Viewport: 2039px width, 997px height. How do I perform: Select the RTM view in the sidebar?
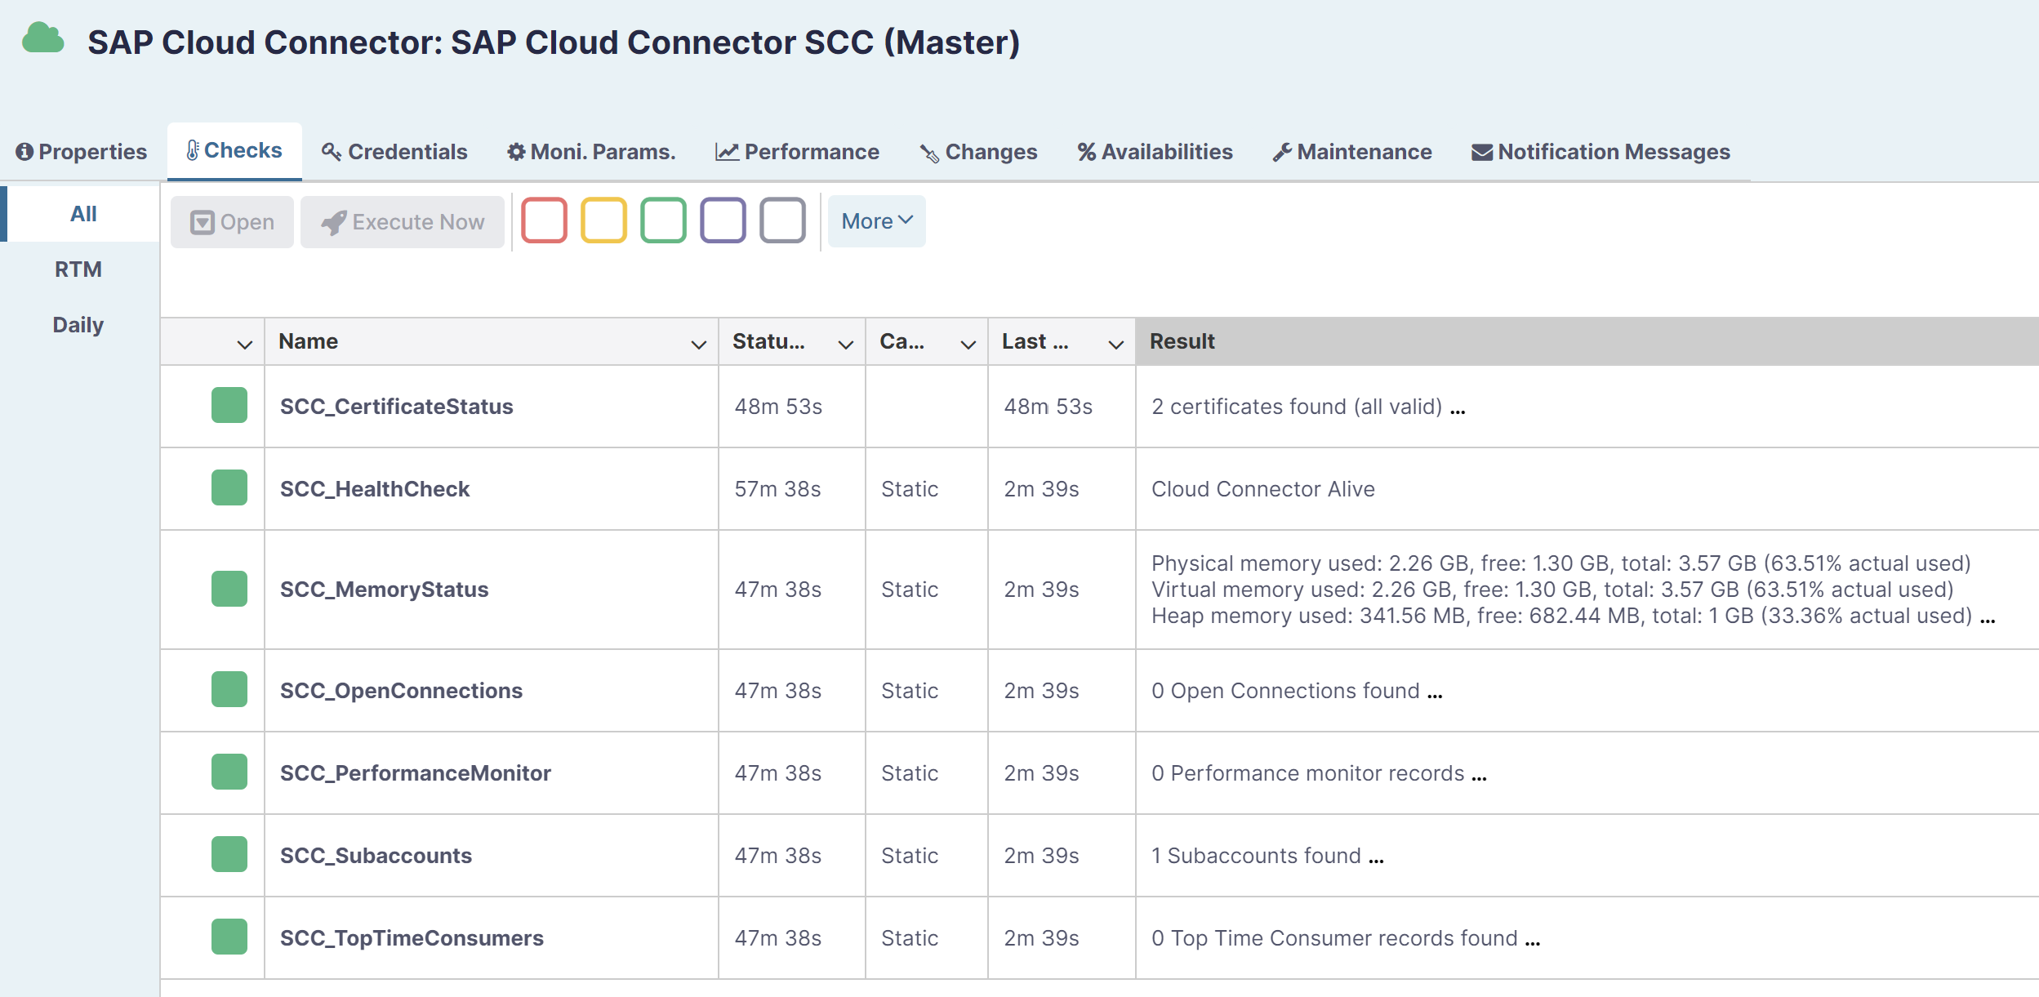point(78,269)
